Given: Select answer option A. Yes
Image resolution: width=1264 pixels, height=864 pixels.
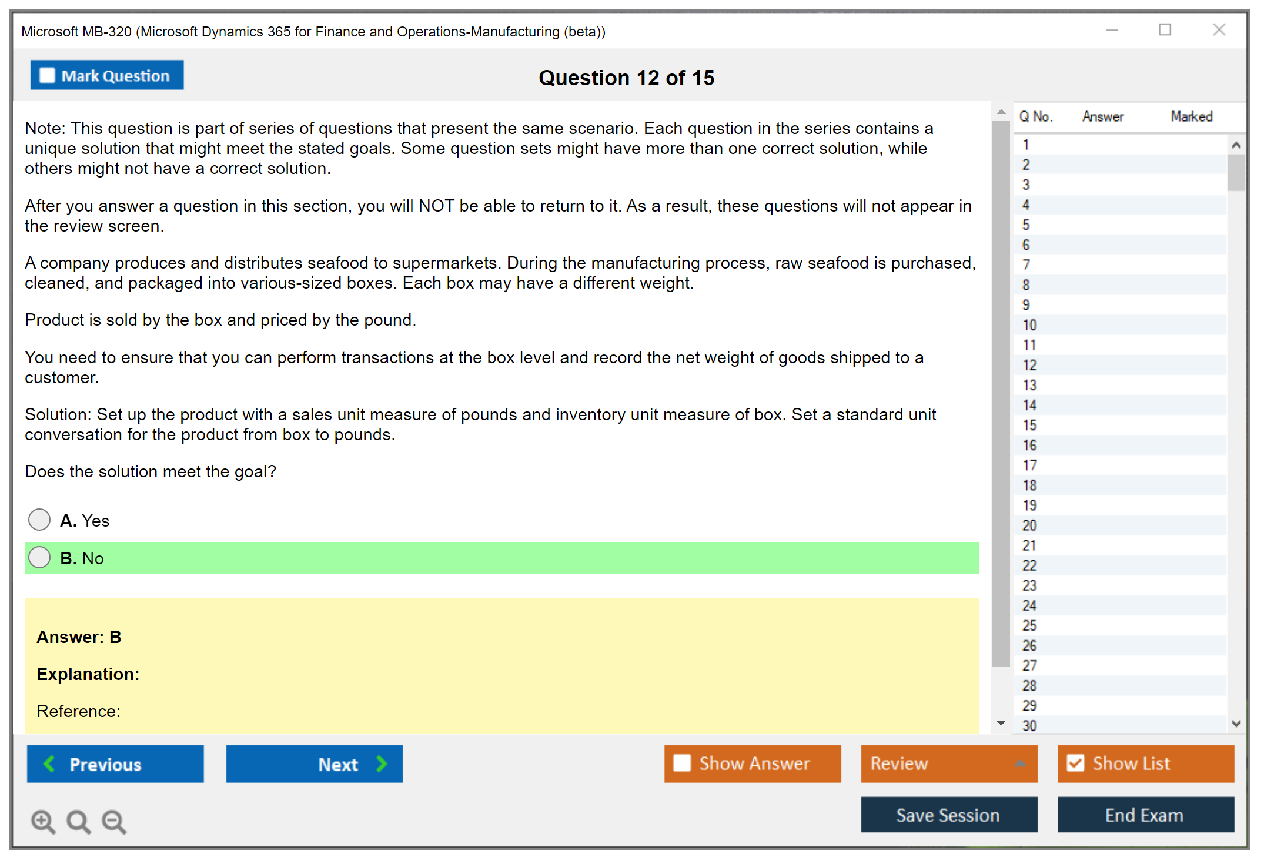Looking at the screenshot, I should pyautogui.click(x=39, y=520).
